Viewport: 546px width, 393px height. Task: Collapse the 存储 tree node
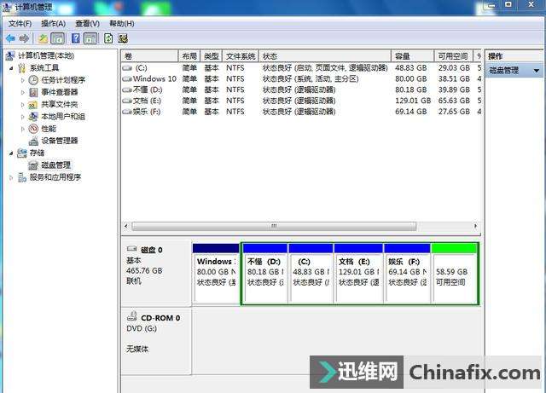pos(11,153)
